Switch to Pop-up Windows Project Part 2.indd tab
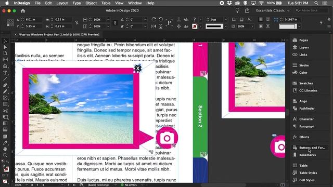This screenshot has width=333, height=187. 59,34
